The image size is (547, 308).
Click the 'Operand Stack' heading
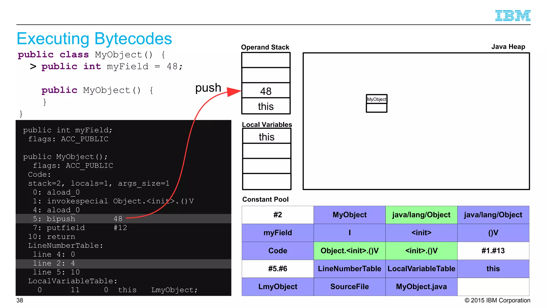coord(265,47)
